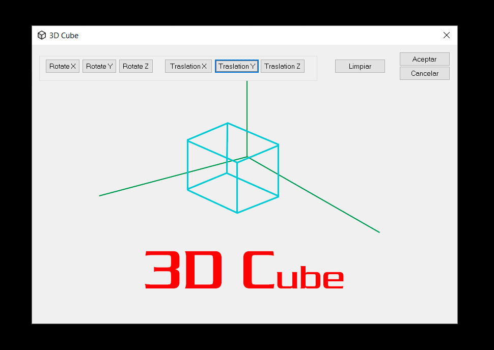Move the cube with Traslation Z
The height and width of the screenshot is (350, 494).
coord(283,66)
